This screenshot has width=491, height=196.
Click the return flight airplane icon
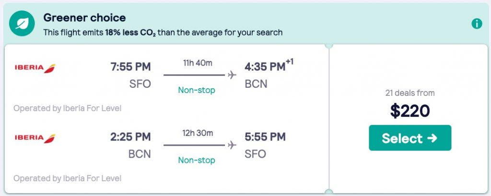pos(232,145)
